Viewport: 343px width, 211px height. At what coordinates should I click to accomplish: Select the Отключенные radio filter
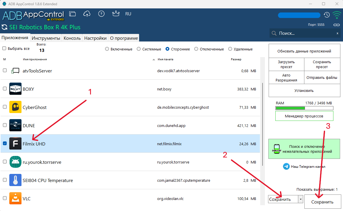coord(196,49)
